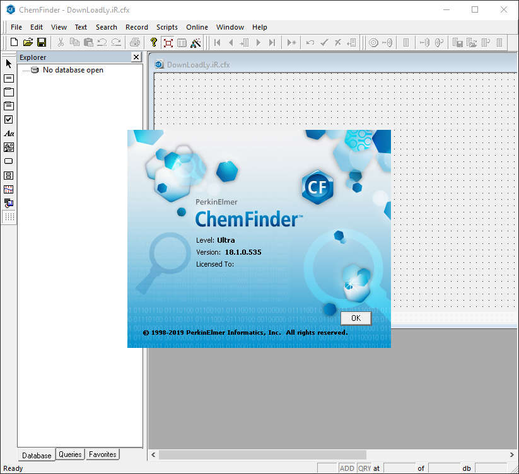Select the Checkbox tool in the form toolbox

click(9, 120)
